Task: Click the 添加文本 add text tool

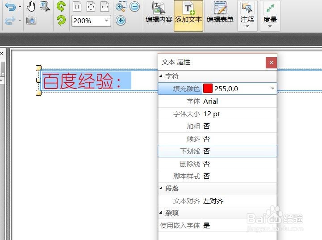Action: (188, 16)
